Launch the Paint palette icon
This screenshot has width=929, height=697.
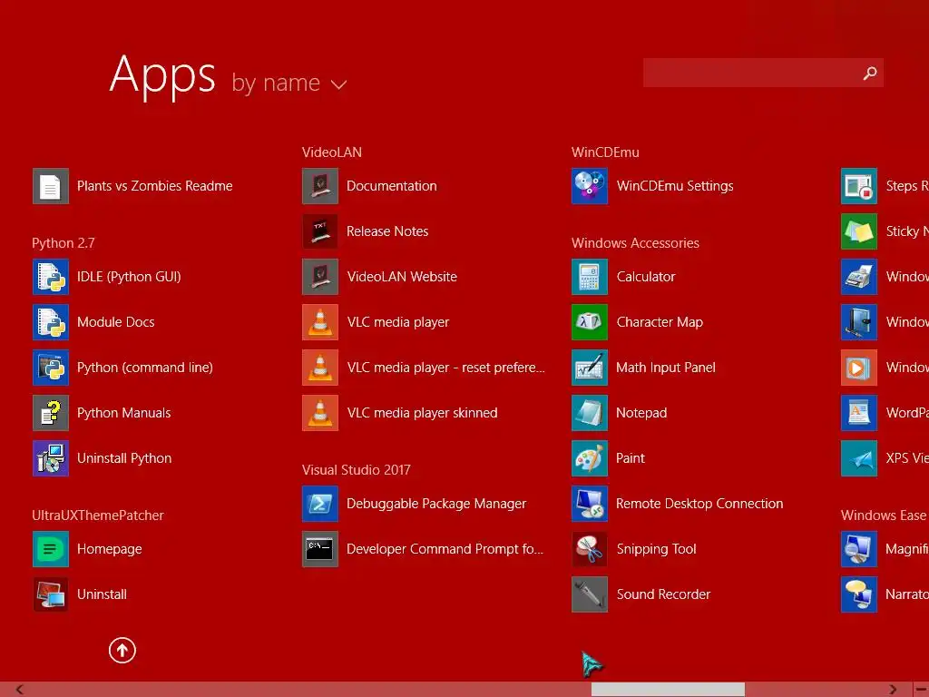pyautogui.click(x=590, y=458)
